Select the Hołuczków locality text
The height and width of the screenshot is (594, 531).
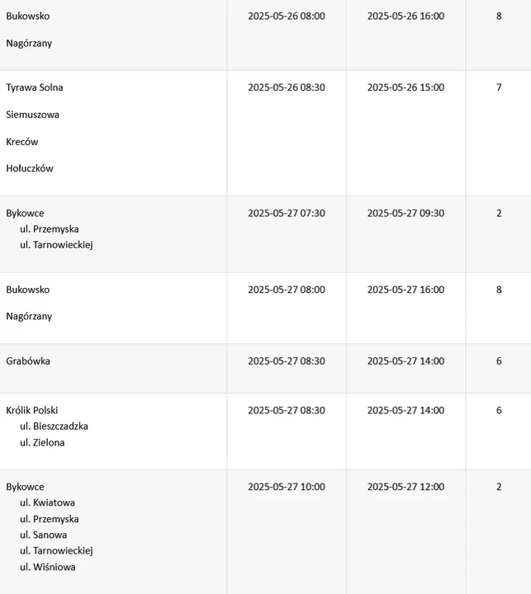click(30, 168)
